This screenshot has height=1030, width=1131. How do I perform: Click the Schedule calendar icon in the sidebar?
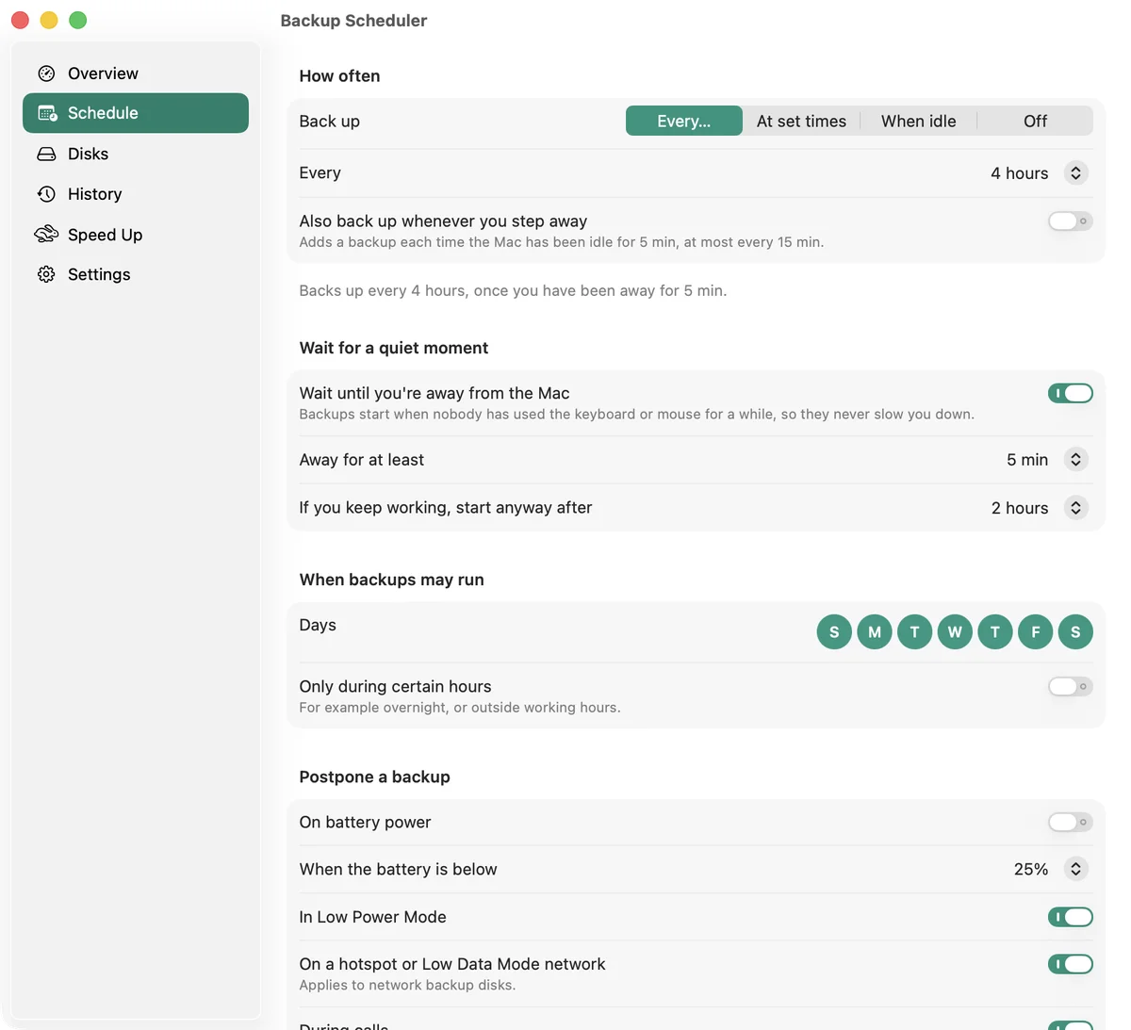[x=46, y=113]
